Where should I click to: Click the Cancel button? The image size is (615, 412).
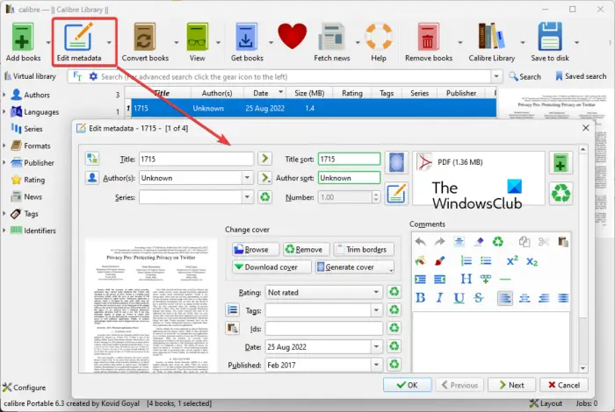564,385
